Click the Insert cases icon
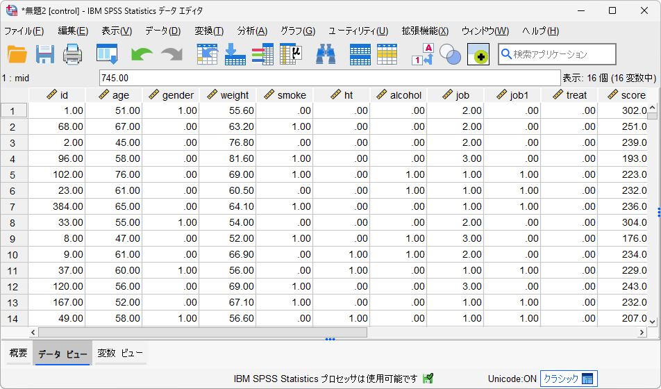This screenshot has width=661, height=389. (360, 54)
